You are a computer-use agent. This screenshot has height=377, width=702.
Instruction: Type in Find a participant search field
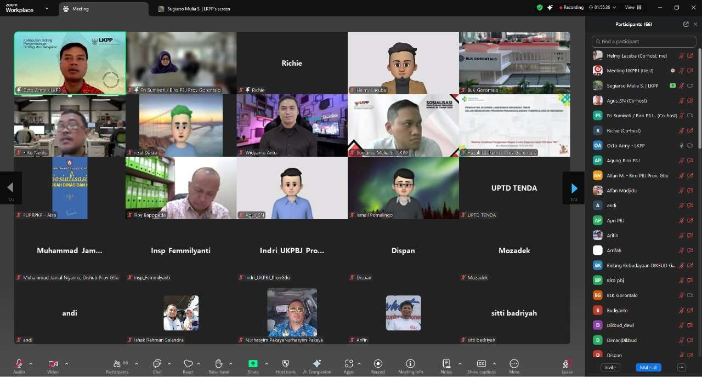click(644, 42)
